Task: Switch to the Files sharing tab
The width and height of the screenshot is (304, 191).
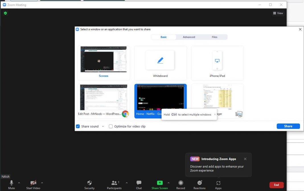Action: 214,37
